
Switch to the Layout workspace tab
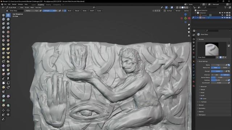(33, 5)
